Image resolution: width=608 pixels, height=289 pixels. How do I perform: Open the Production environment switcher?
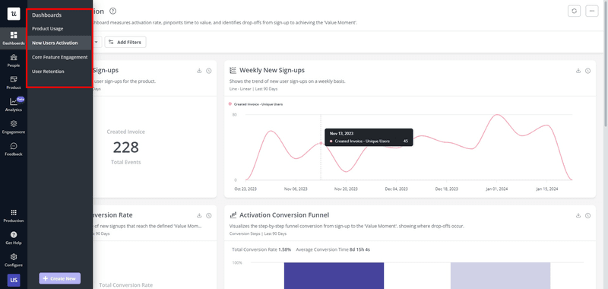tap(14, 216)
